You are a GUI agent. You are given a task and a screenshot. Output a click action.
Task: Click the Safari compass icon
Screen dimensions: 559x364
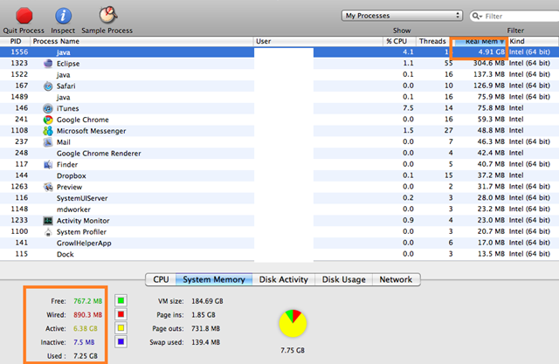(x=48, y=86)
